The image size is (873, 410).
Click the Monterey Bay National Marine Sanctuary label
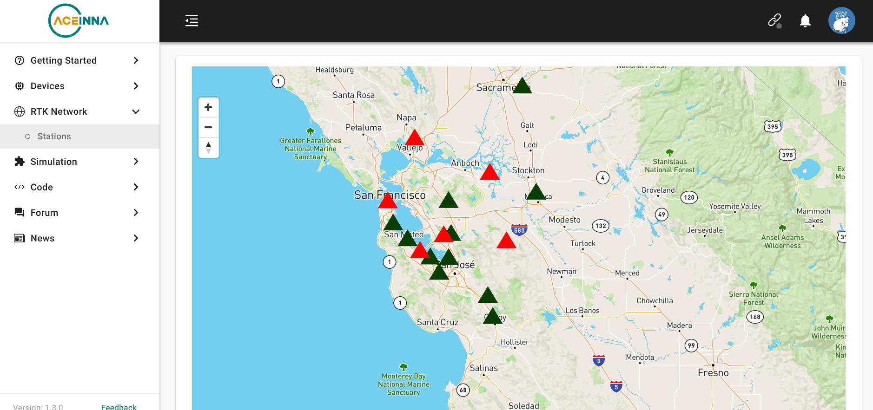tap(403, 384)
